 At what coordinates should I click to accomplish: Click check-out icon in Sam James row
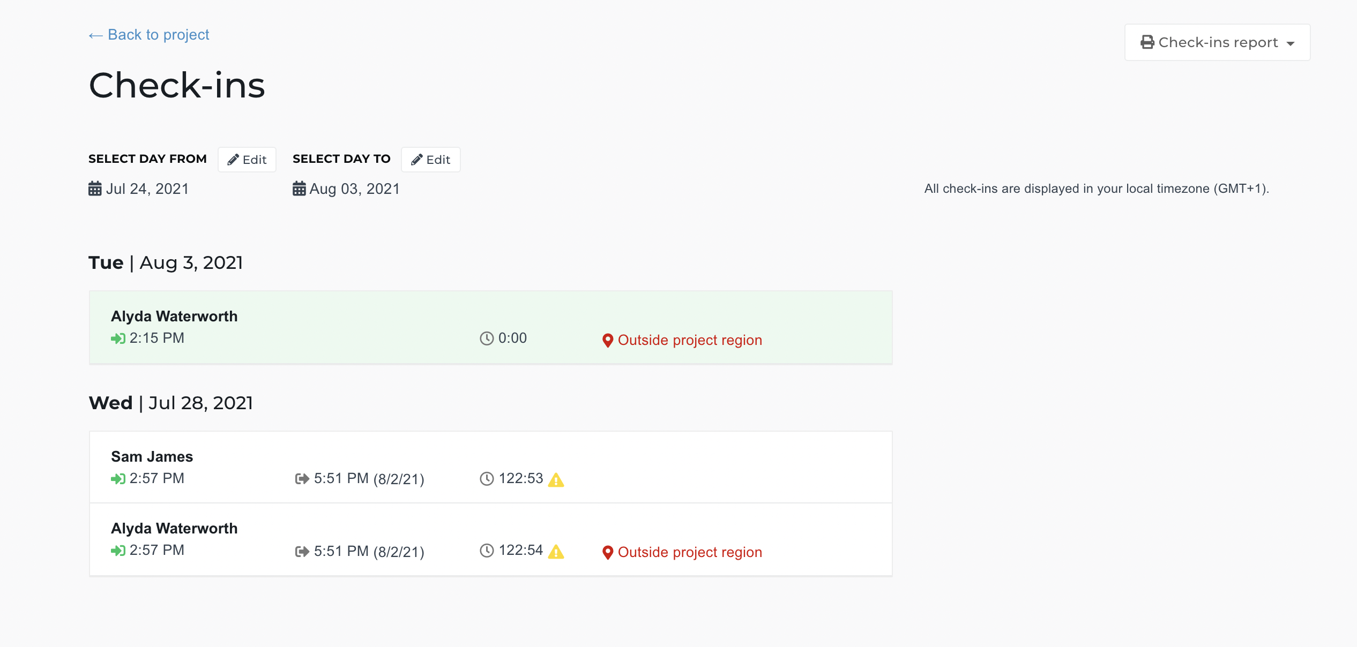[x=302, y=479]
